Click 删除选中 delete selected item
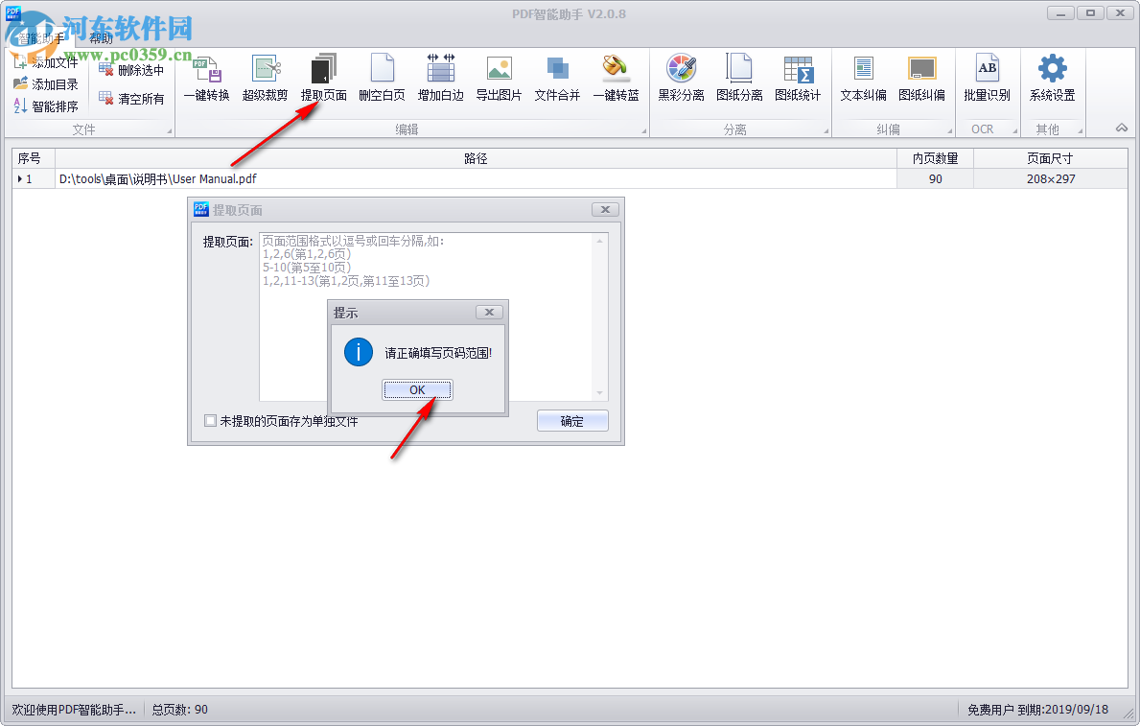 coord(131,70)
